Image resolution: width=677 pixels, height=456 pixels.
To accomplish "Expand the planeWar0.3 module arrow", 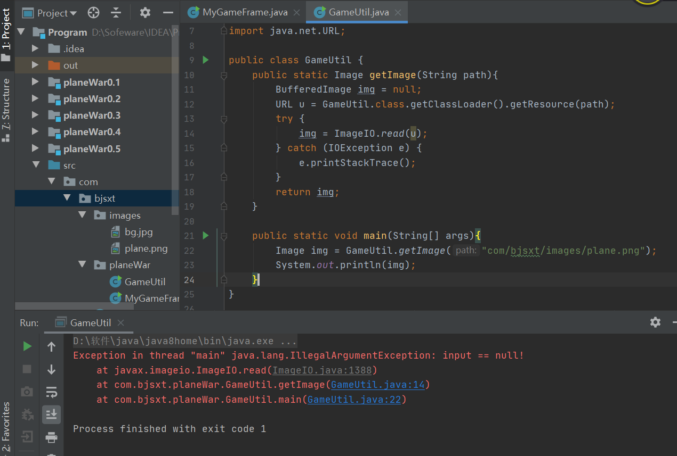I will [x=36, y=115].
